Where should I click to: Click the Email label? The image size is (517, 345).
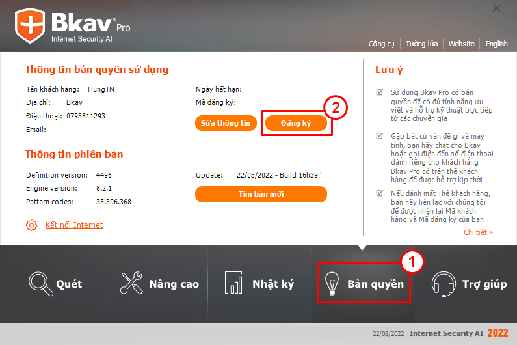click(x=36, y=130)
